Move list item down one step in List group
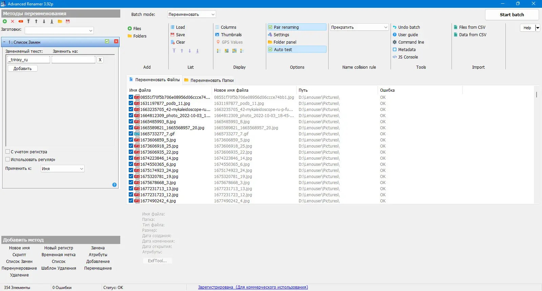This screenshot has height=291, width=542. pyautogui.click(x=190, y=51)
